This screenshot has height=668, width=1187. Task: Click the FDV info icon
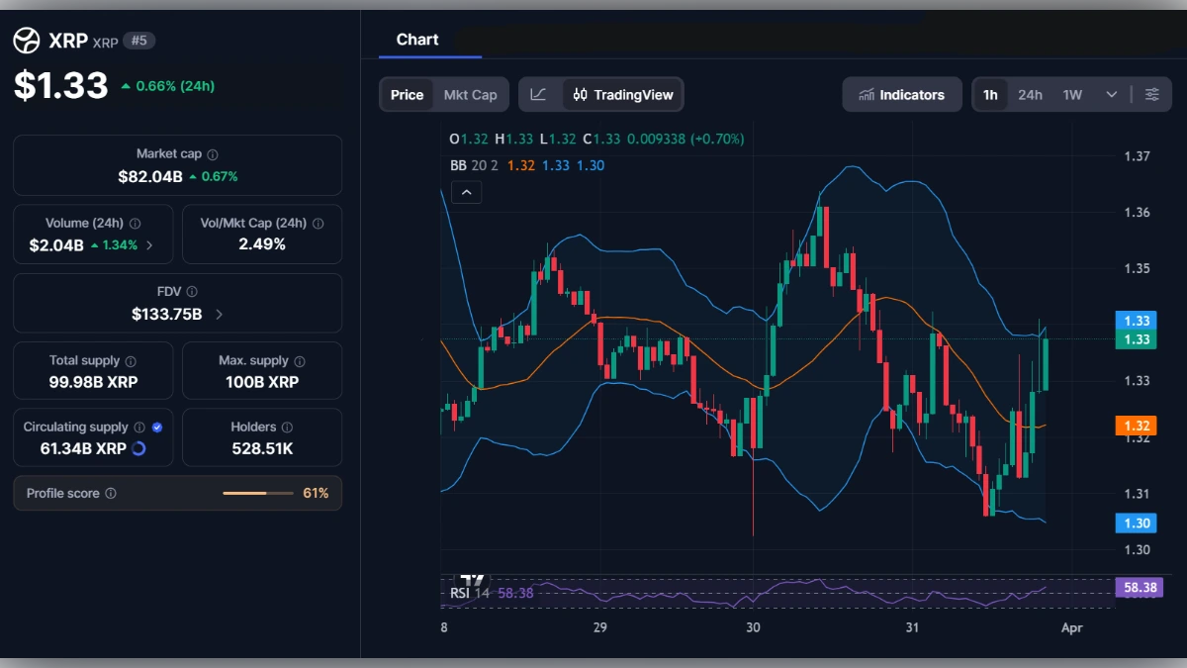192,291
